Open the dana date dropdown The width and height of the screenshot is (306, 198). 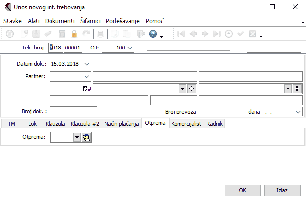298,112
